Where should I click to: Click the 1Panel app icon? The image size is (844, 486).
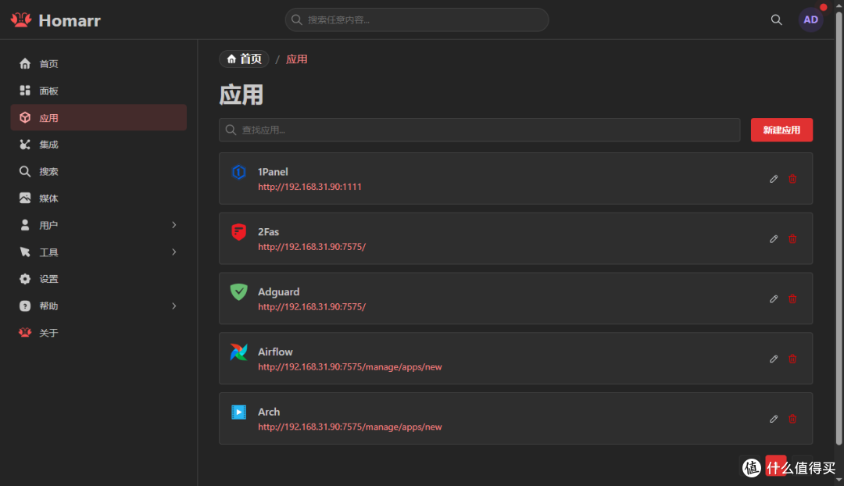(238, 172)
